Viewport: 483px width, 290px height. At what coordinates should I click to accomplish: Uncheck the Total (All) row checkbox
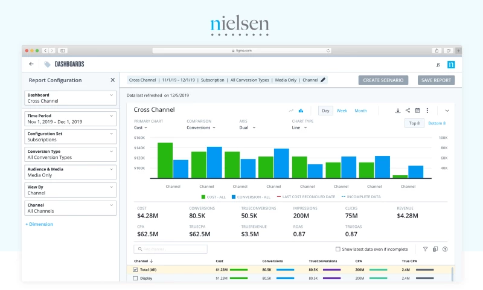click(x=135, y=269)
